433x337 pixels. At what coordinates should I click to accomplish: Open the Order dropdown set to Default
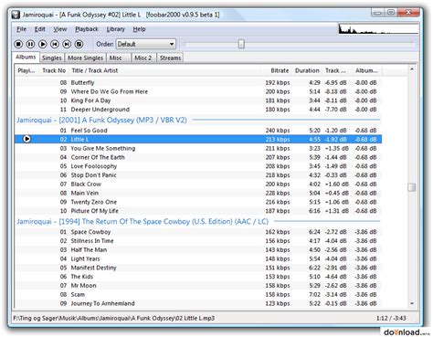(x=146, y=44)
